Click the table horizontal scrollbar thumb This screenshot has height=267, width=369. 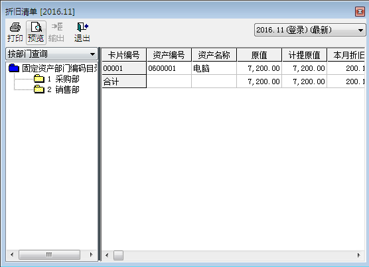click(118, 255)
